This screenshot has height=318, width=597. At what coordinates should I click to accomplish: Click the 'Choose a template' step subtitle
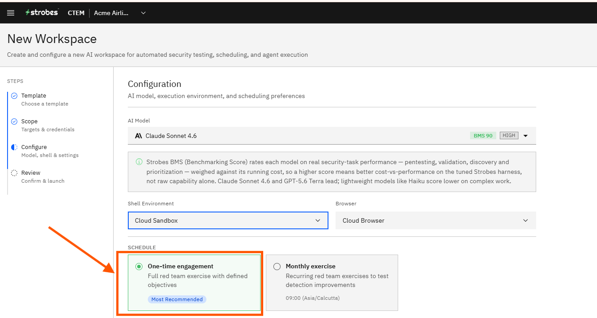pos(45,104)
